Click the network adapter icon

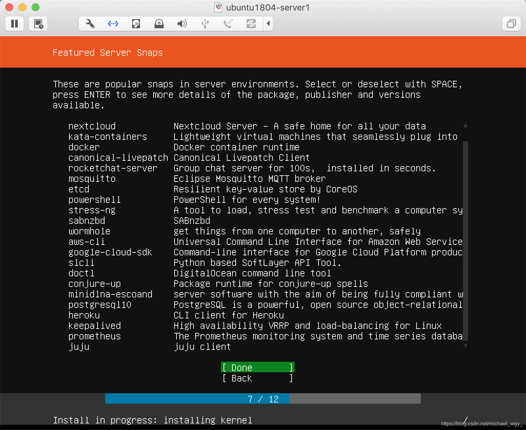(113, 24)
